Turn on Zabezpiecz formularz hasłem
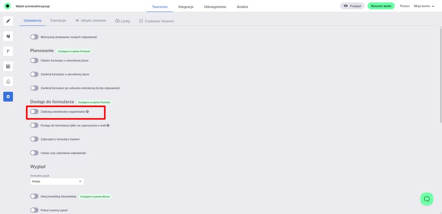 (34, 139)
